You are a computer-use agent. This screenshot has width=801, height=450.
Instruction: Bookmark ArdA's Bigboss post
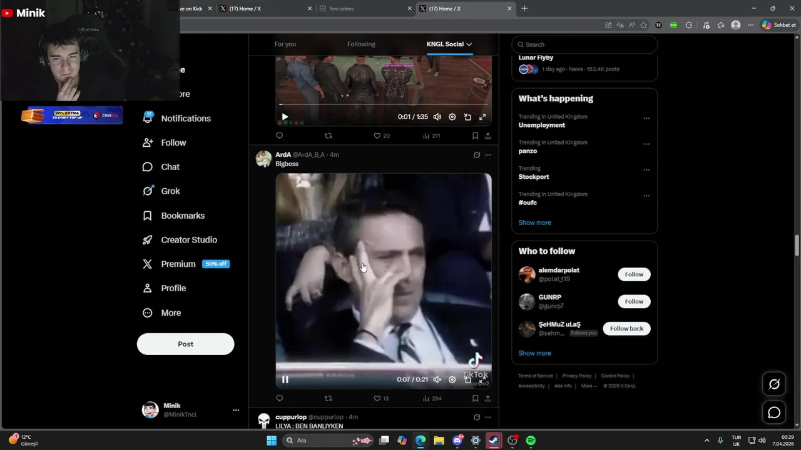tap(475, 398)
